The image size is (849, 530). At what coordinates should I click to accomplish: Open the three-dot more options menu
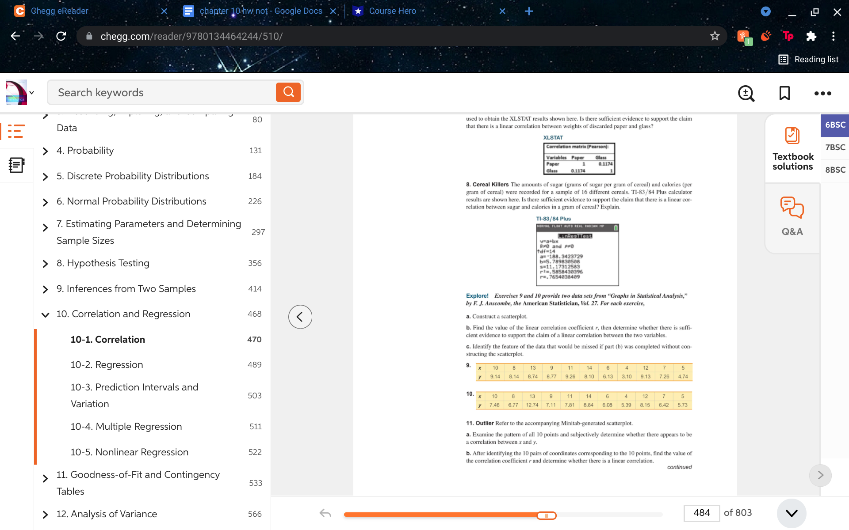(x=822, y=93)
